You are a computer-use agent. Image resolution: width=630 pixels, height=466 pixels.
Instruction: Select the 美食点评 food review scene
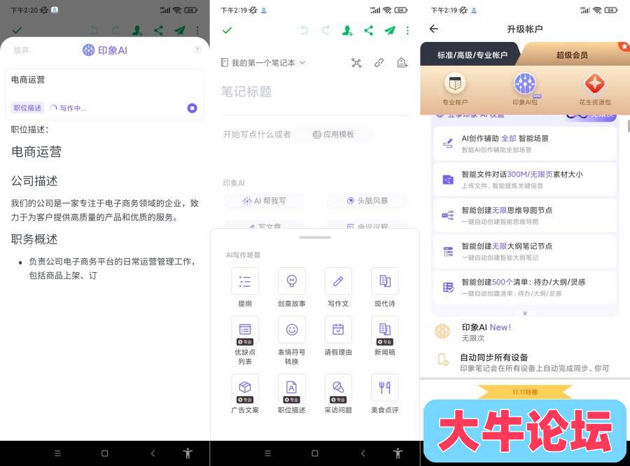385,388
